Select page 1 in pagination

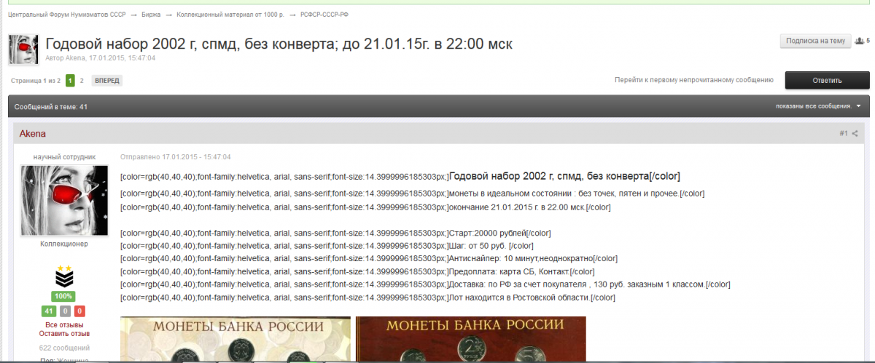point(70,81)
